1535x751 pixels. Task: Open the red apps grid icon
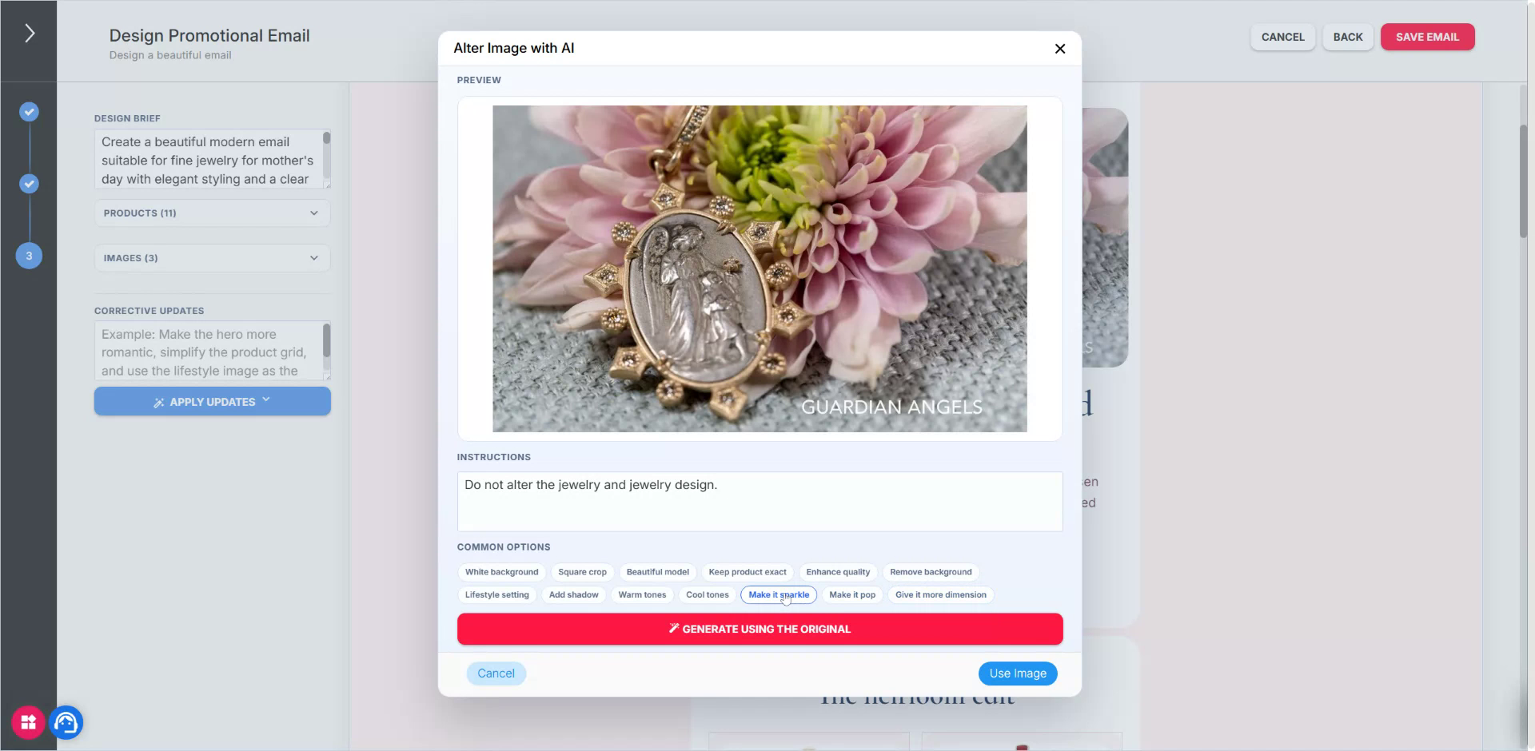pos(28,723)
